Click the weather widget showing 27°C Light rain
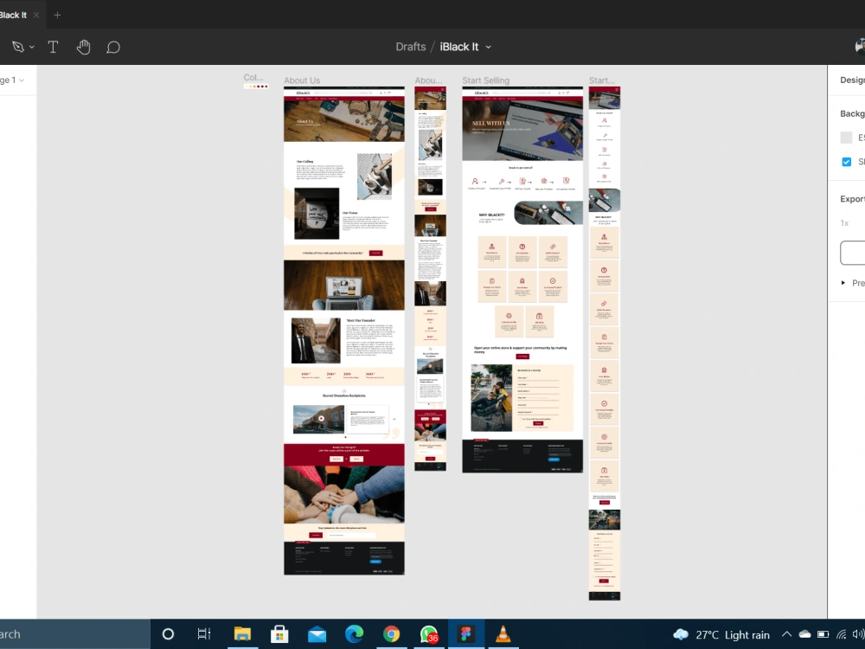Viewport: 865px width, 649px height. pos(721,634)
